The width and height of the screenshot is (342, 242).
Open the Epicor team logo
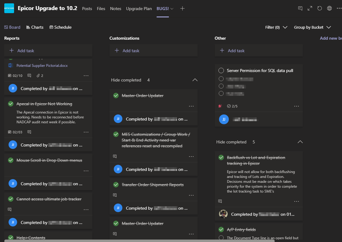tap(9, 8)
